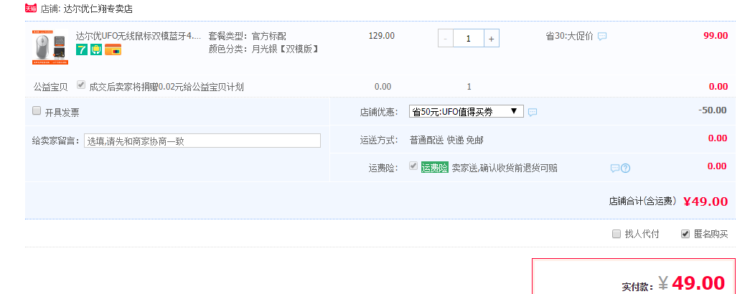Click the green 运费险 badge
The width and height of the screenshot is (750, 294).
[435, 168]
